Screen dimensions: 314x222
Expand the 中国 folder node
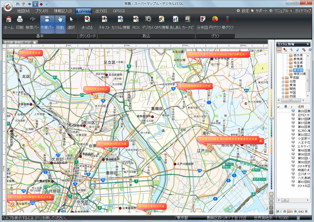point(283,93)
